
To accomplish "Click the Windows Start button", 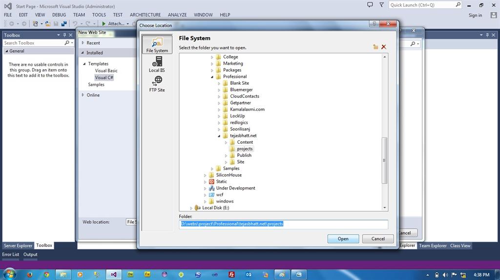I will coord(9,274).
